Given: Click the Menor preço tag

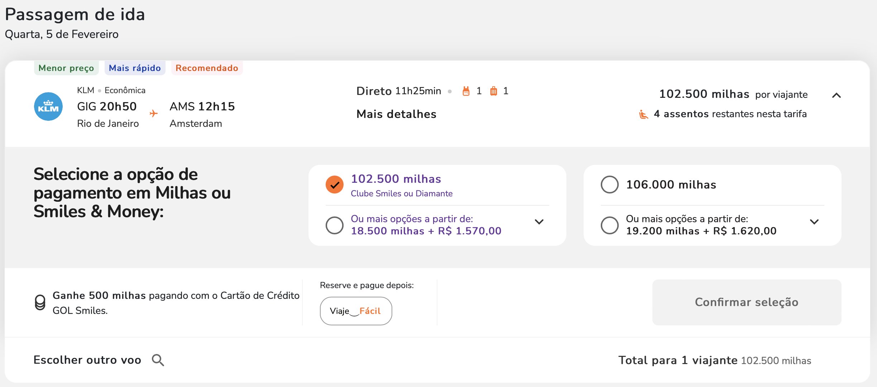Looking at the screenshot, I should [x=66, y=68].
